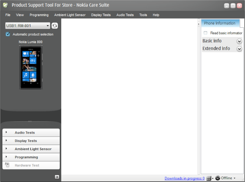
Task: Click the sidebar splitter grip handle
Action: 30,121
